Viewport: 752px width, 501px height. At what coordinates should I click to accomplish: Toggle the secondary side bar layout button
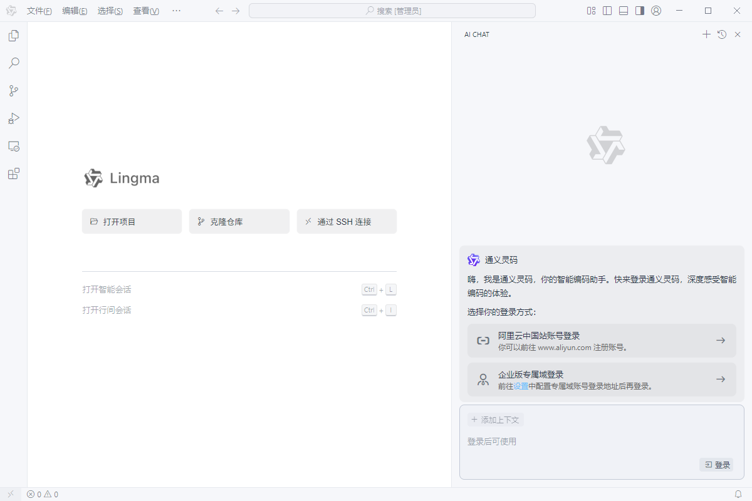640,11
